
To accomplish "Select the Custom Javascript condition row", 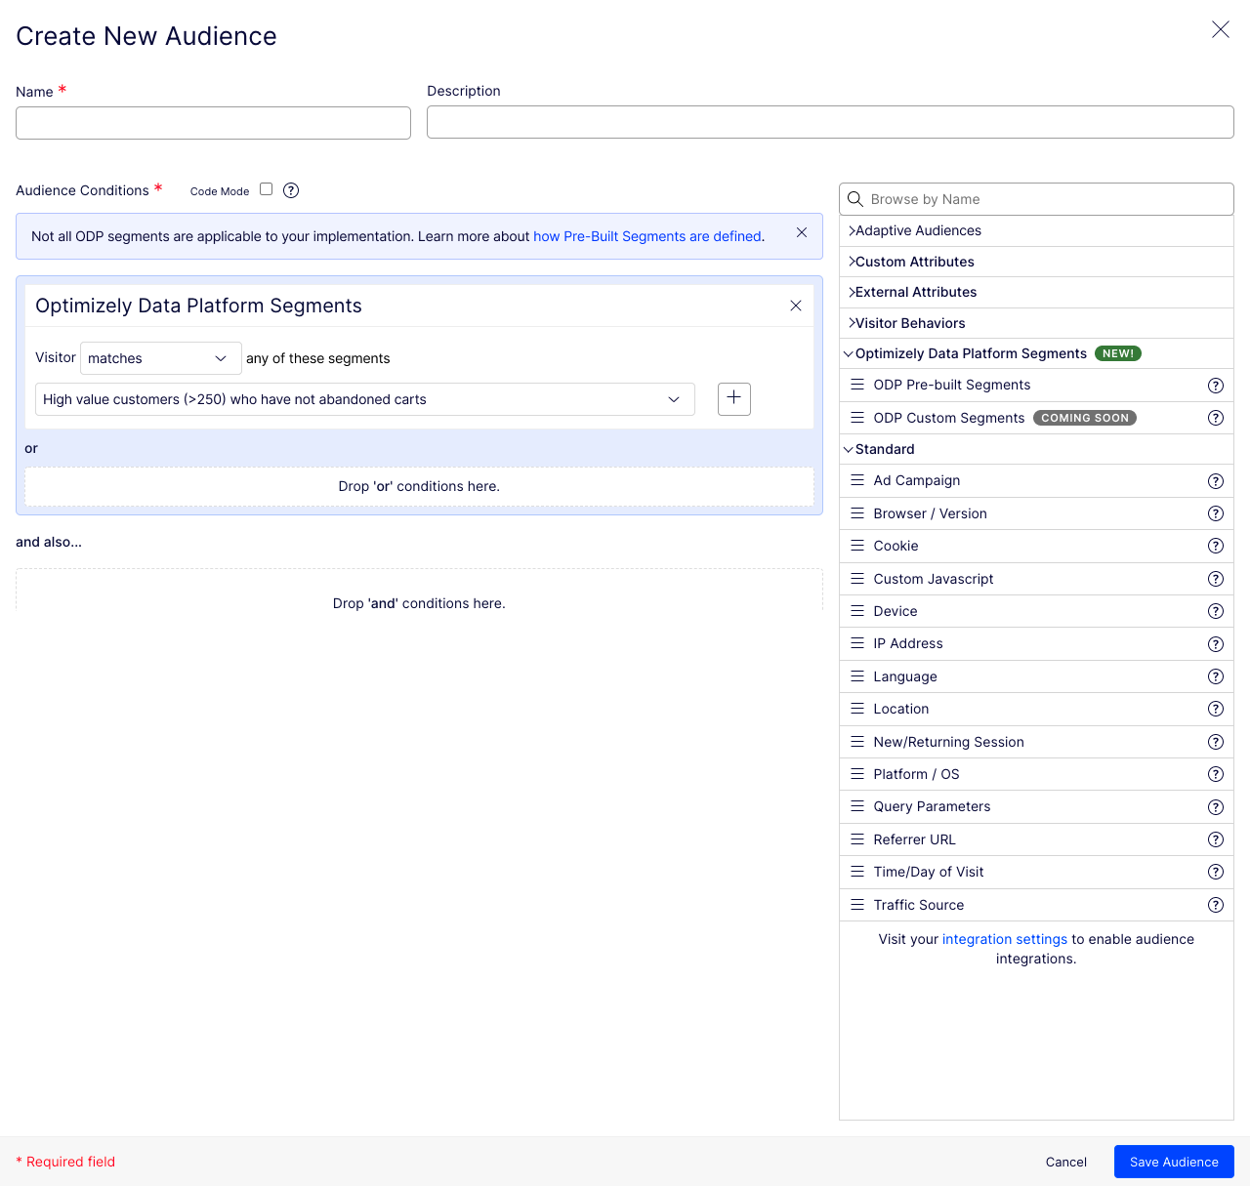I will [1036, 579].
